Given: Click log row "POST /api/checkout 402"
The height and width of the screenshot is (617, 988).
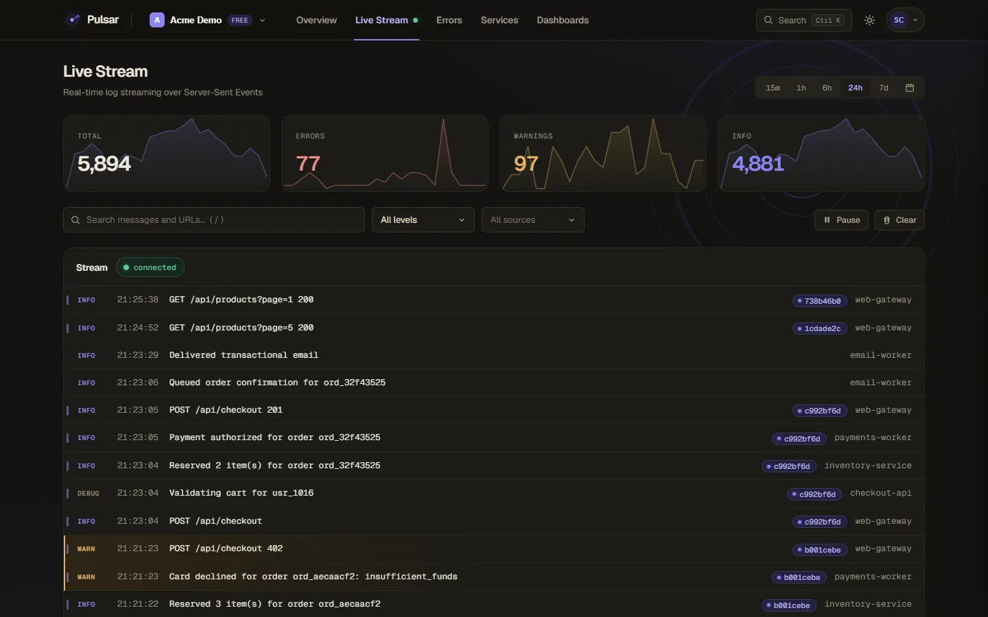Looking at the screenshot, I should pos(494,549).
